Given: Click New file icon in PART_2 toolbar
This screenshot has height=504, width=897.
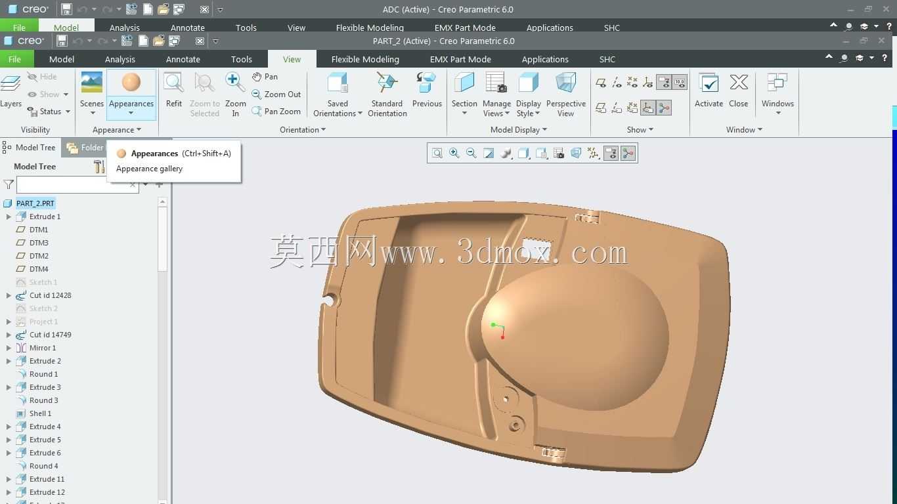Looking at the screenshot, I should [142, 41].
